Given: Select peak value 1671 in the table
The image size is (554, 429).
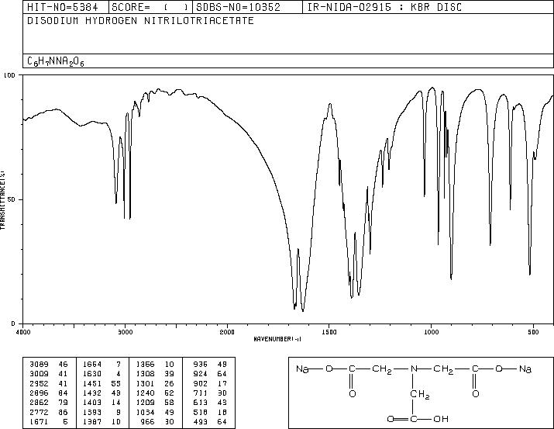Looking at the screenshot, I should point(39,422).
